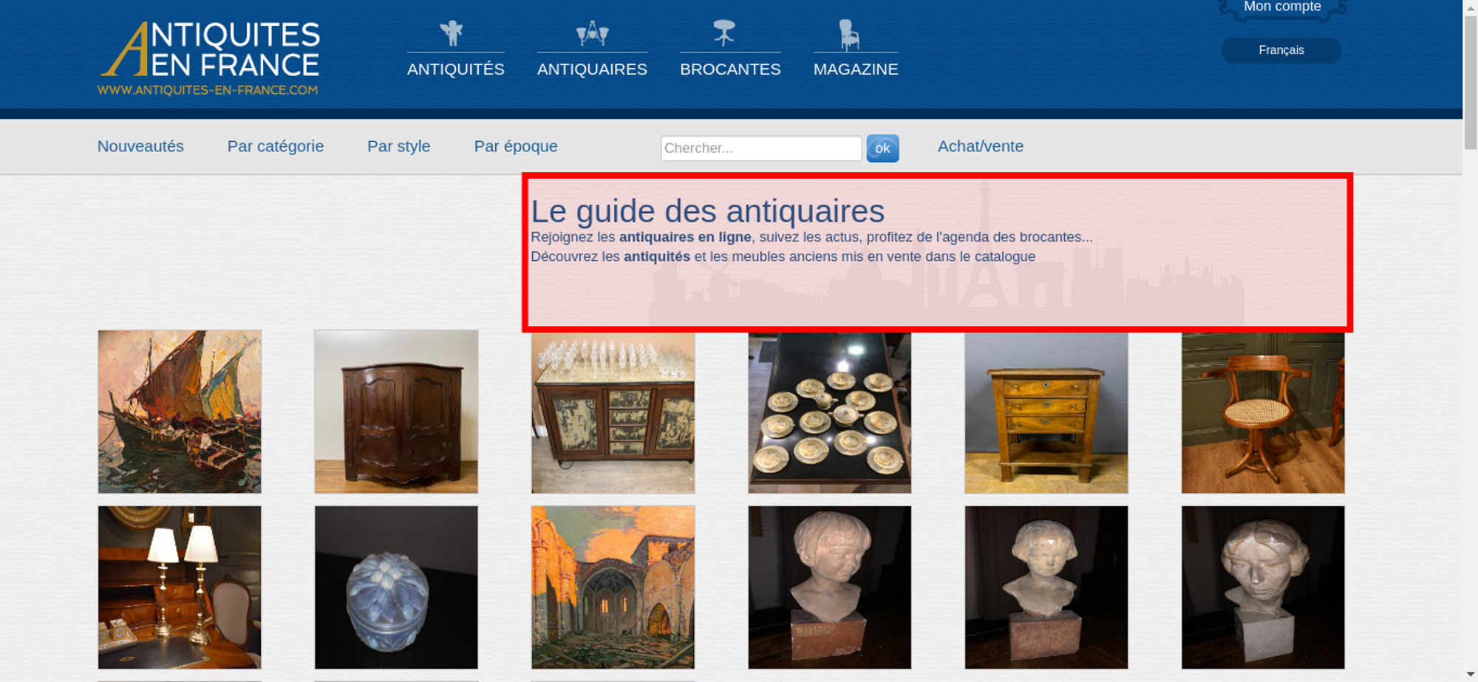Open the Achat/vente link
1478x682 pixels.
pyautogui.click(x=981, y=146)
